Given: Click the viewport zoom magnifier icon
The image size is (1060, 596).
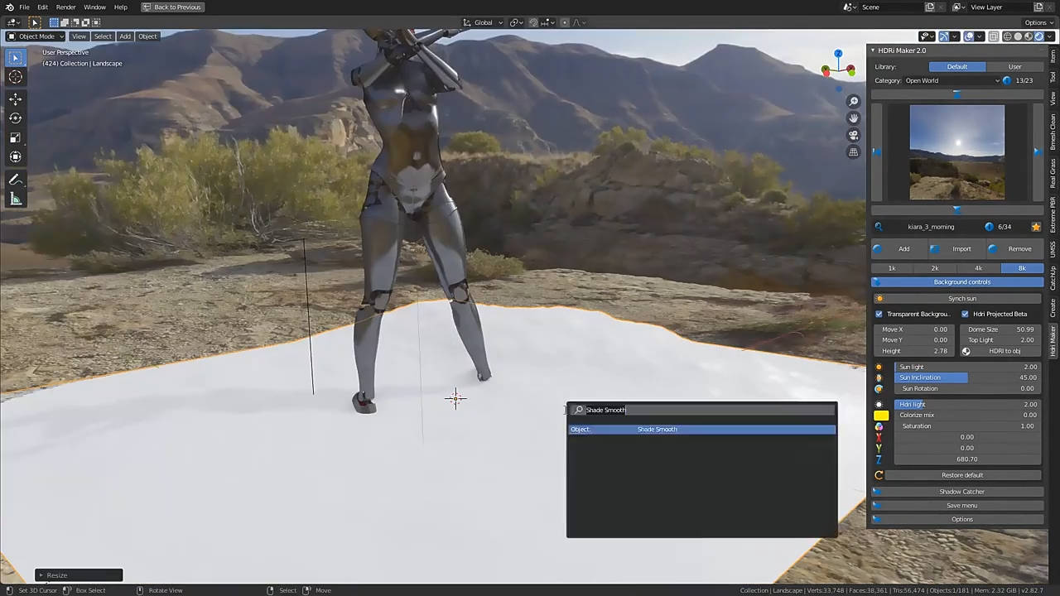Looking at the screenshot, I should click(x=854, y=101).
